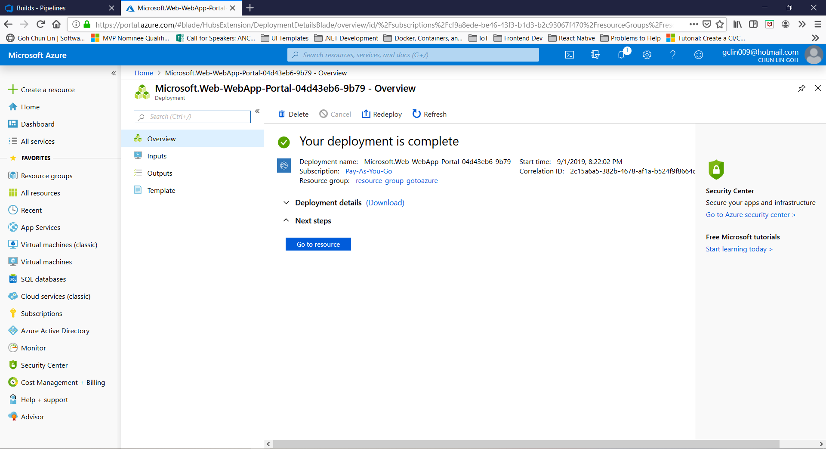Image resolution: width=826 pixels, height=449 pixels.
Task: Click the global search resources box
Action: tap(413, 55)
